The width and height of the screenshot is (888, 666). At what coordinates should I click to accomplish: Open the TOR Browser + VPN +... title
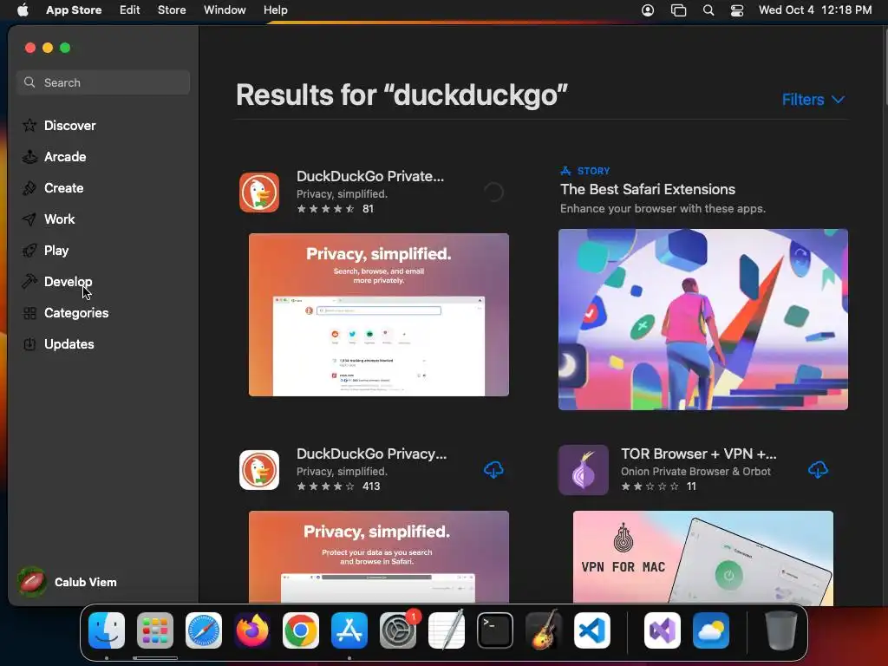coord(699,454)
